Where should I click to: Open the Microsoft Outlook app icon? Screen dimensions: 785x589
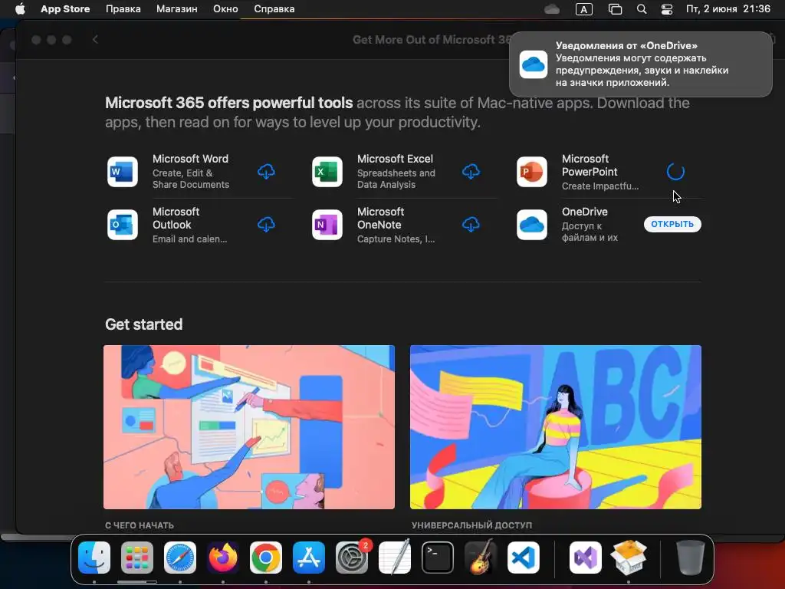coord(123,225)
